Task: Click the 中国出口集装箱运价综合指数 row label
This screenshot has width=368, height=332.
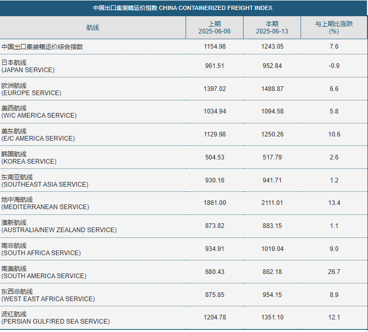Action: click(x=42, y=47)
